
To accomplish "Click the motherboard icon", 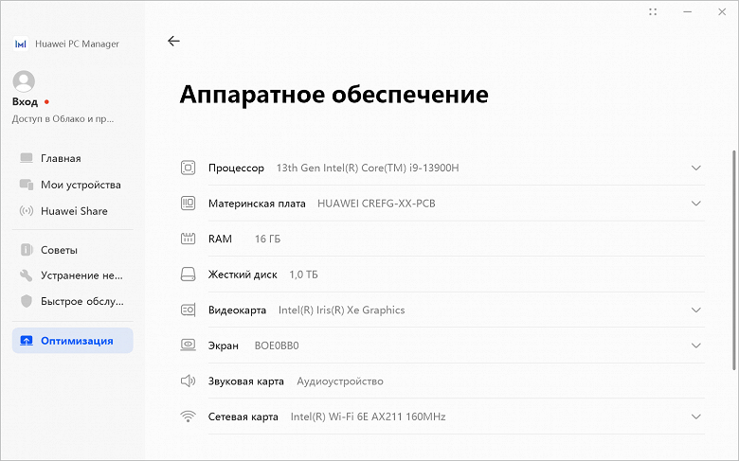I will (x=188, y=204).
